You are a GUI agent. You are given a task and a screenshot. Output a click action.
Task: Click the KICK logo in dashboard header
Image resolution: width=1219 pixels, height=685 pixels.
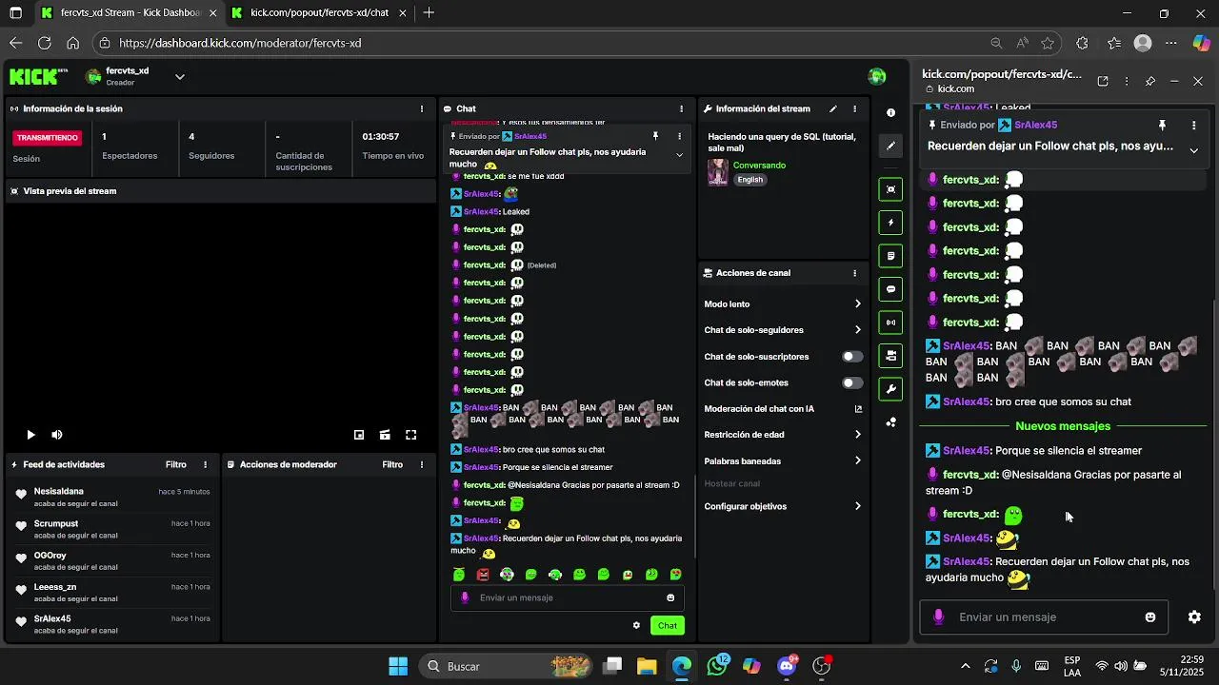(39, 76)
